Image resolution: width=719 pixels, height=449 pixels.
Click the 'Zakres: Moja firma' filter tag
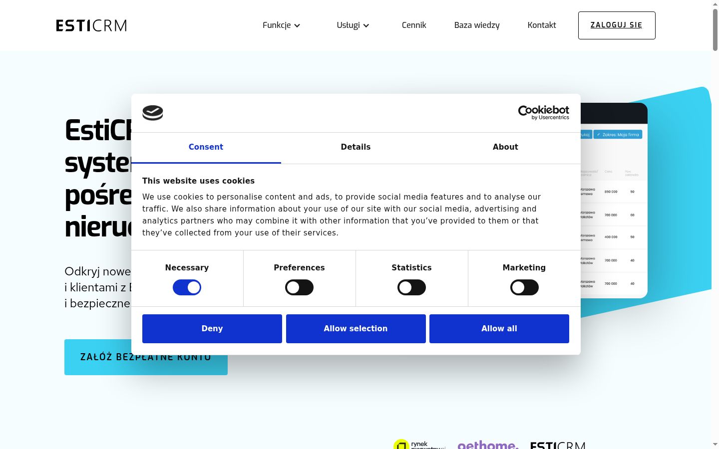(x=618, y=135)
